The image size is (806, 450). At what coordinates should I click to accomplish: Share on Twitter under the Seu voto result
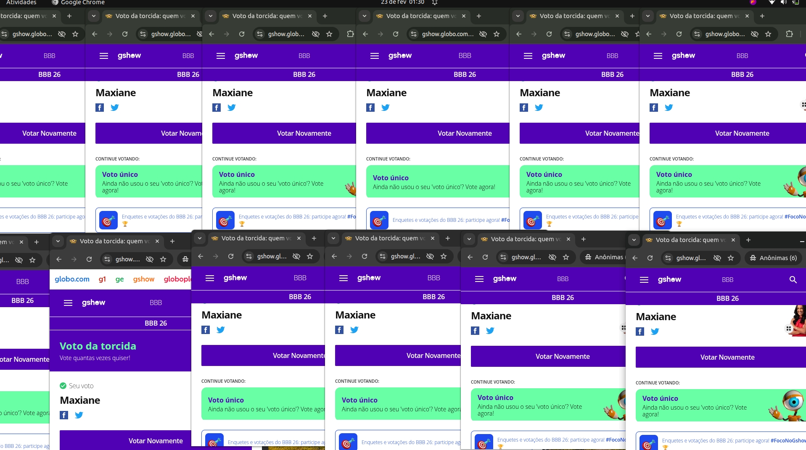click(79, 415)
